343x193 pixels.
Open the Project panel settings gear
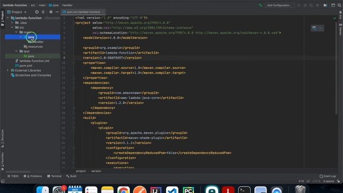pos(51,12)
